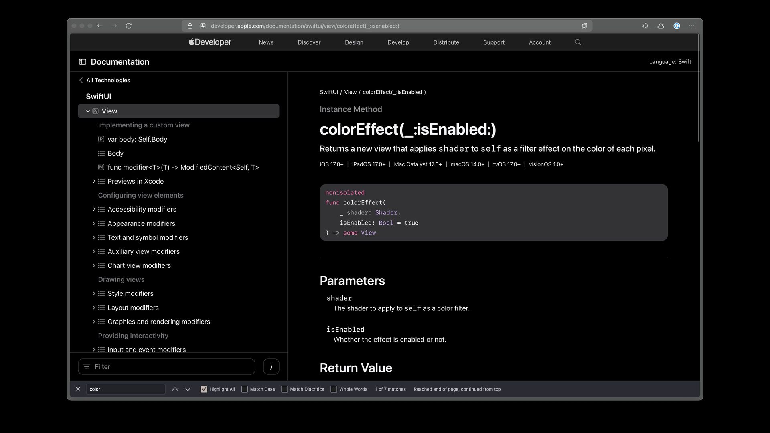Select the func modifier sidebar entry

tap(183, 167)
